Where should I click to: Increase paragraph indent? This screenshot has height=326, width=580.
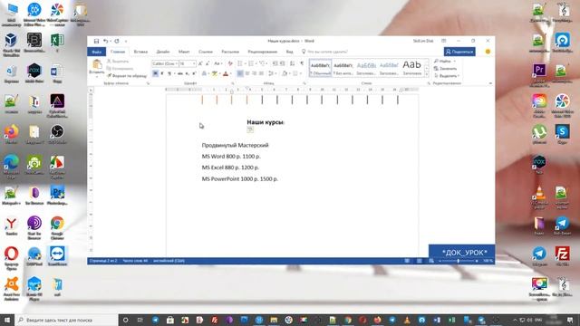282,63
